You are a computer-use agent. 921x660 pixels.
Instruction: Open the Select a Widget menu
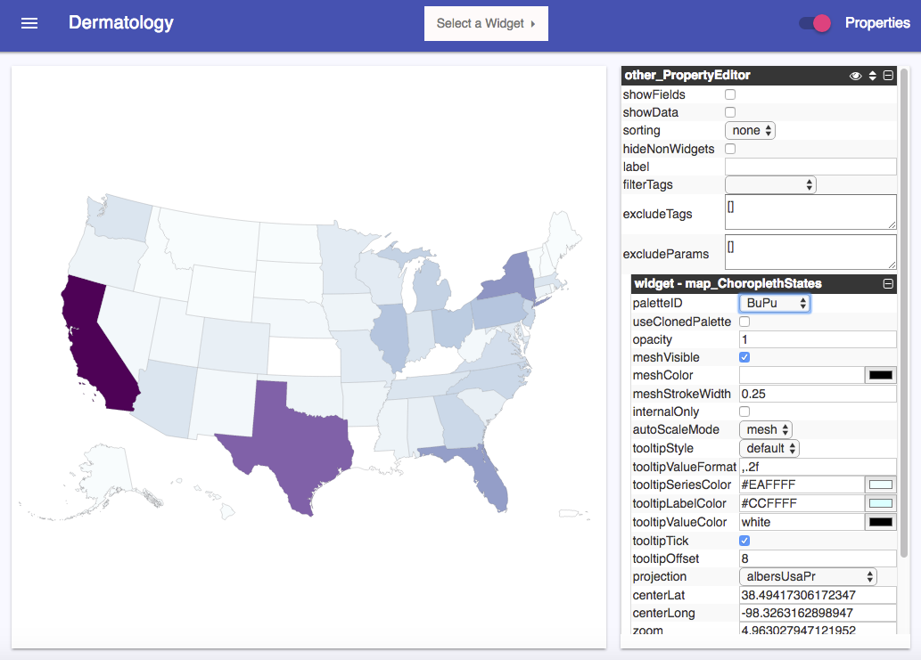486,23
